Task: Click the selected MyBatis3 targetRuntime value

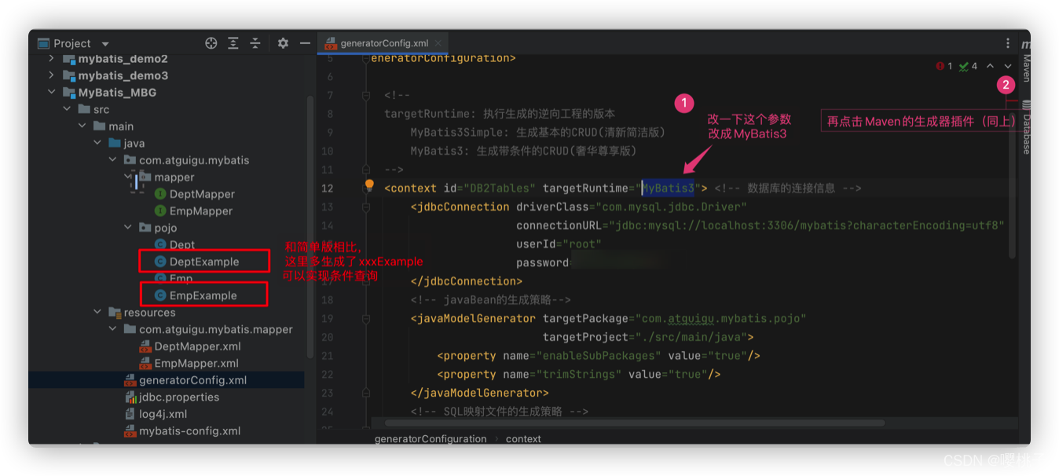Action: point(669,188)
